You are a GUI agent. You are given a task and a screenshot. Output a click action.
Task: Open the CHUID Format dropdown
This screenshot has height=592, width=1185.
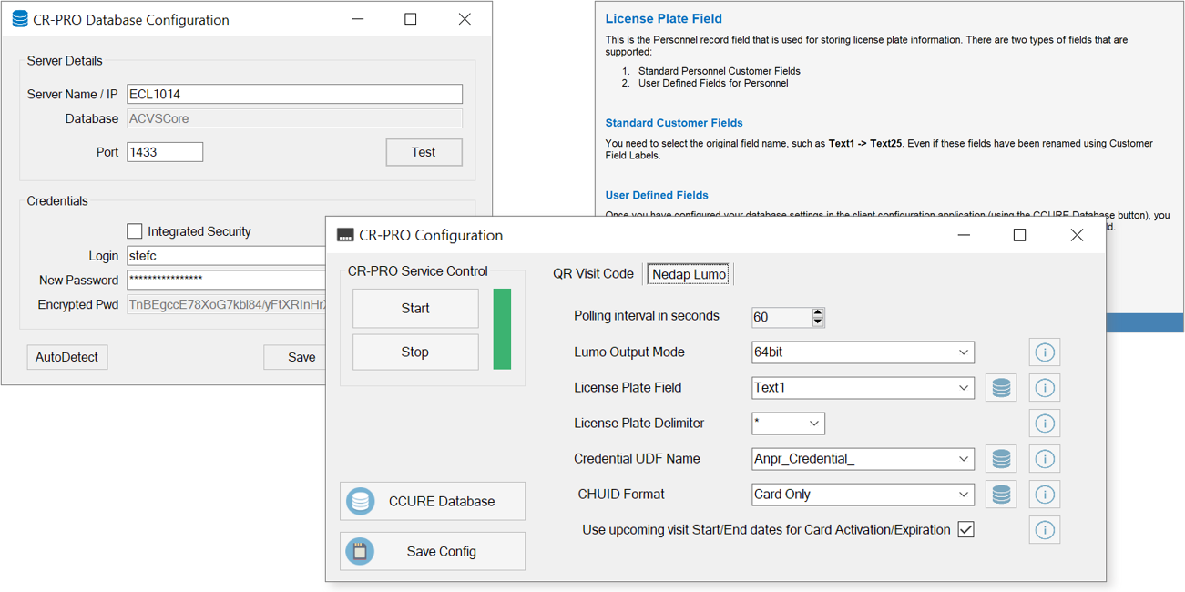(x=964, y=495)
